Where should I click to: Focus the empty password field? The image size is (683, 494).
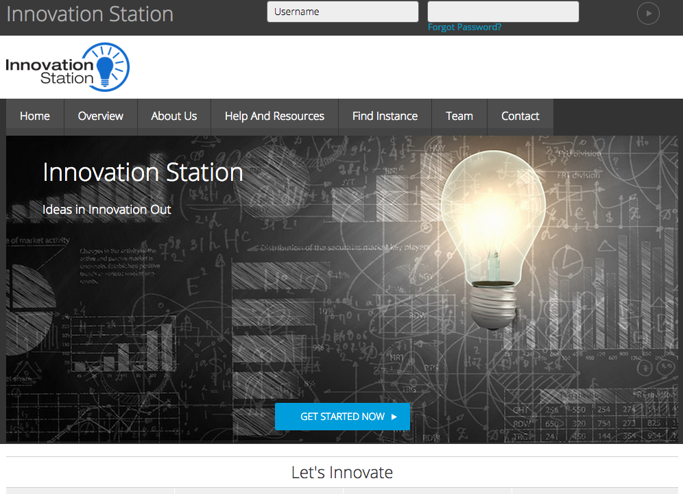503,12
